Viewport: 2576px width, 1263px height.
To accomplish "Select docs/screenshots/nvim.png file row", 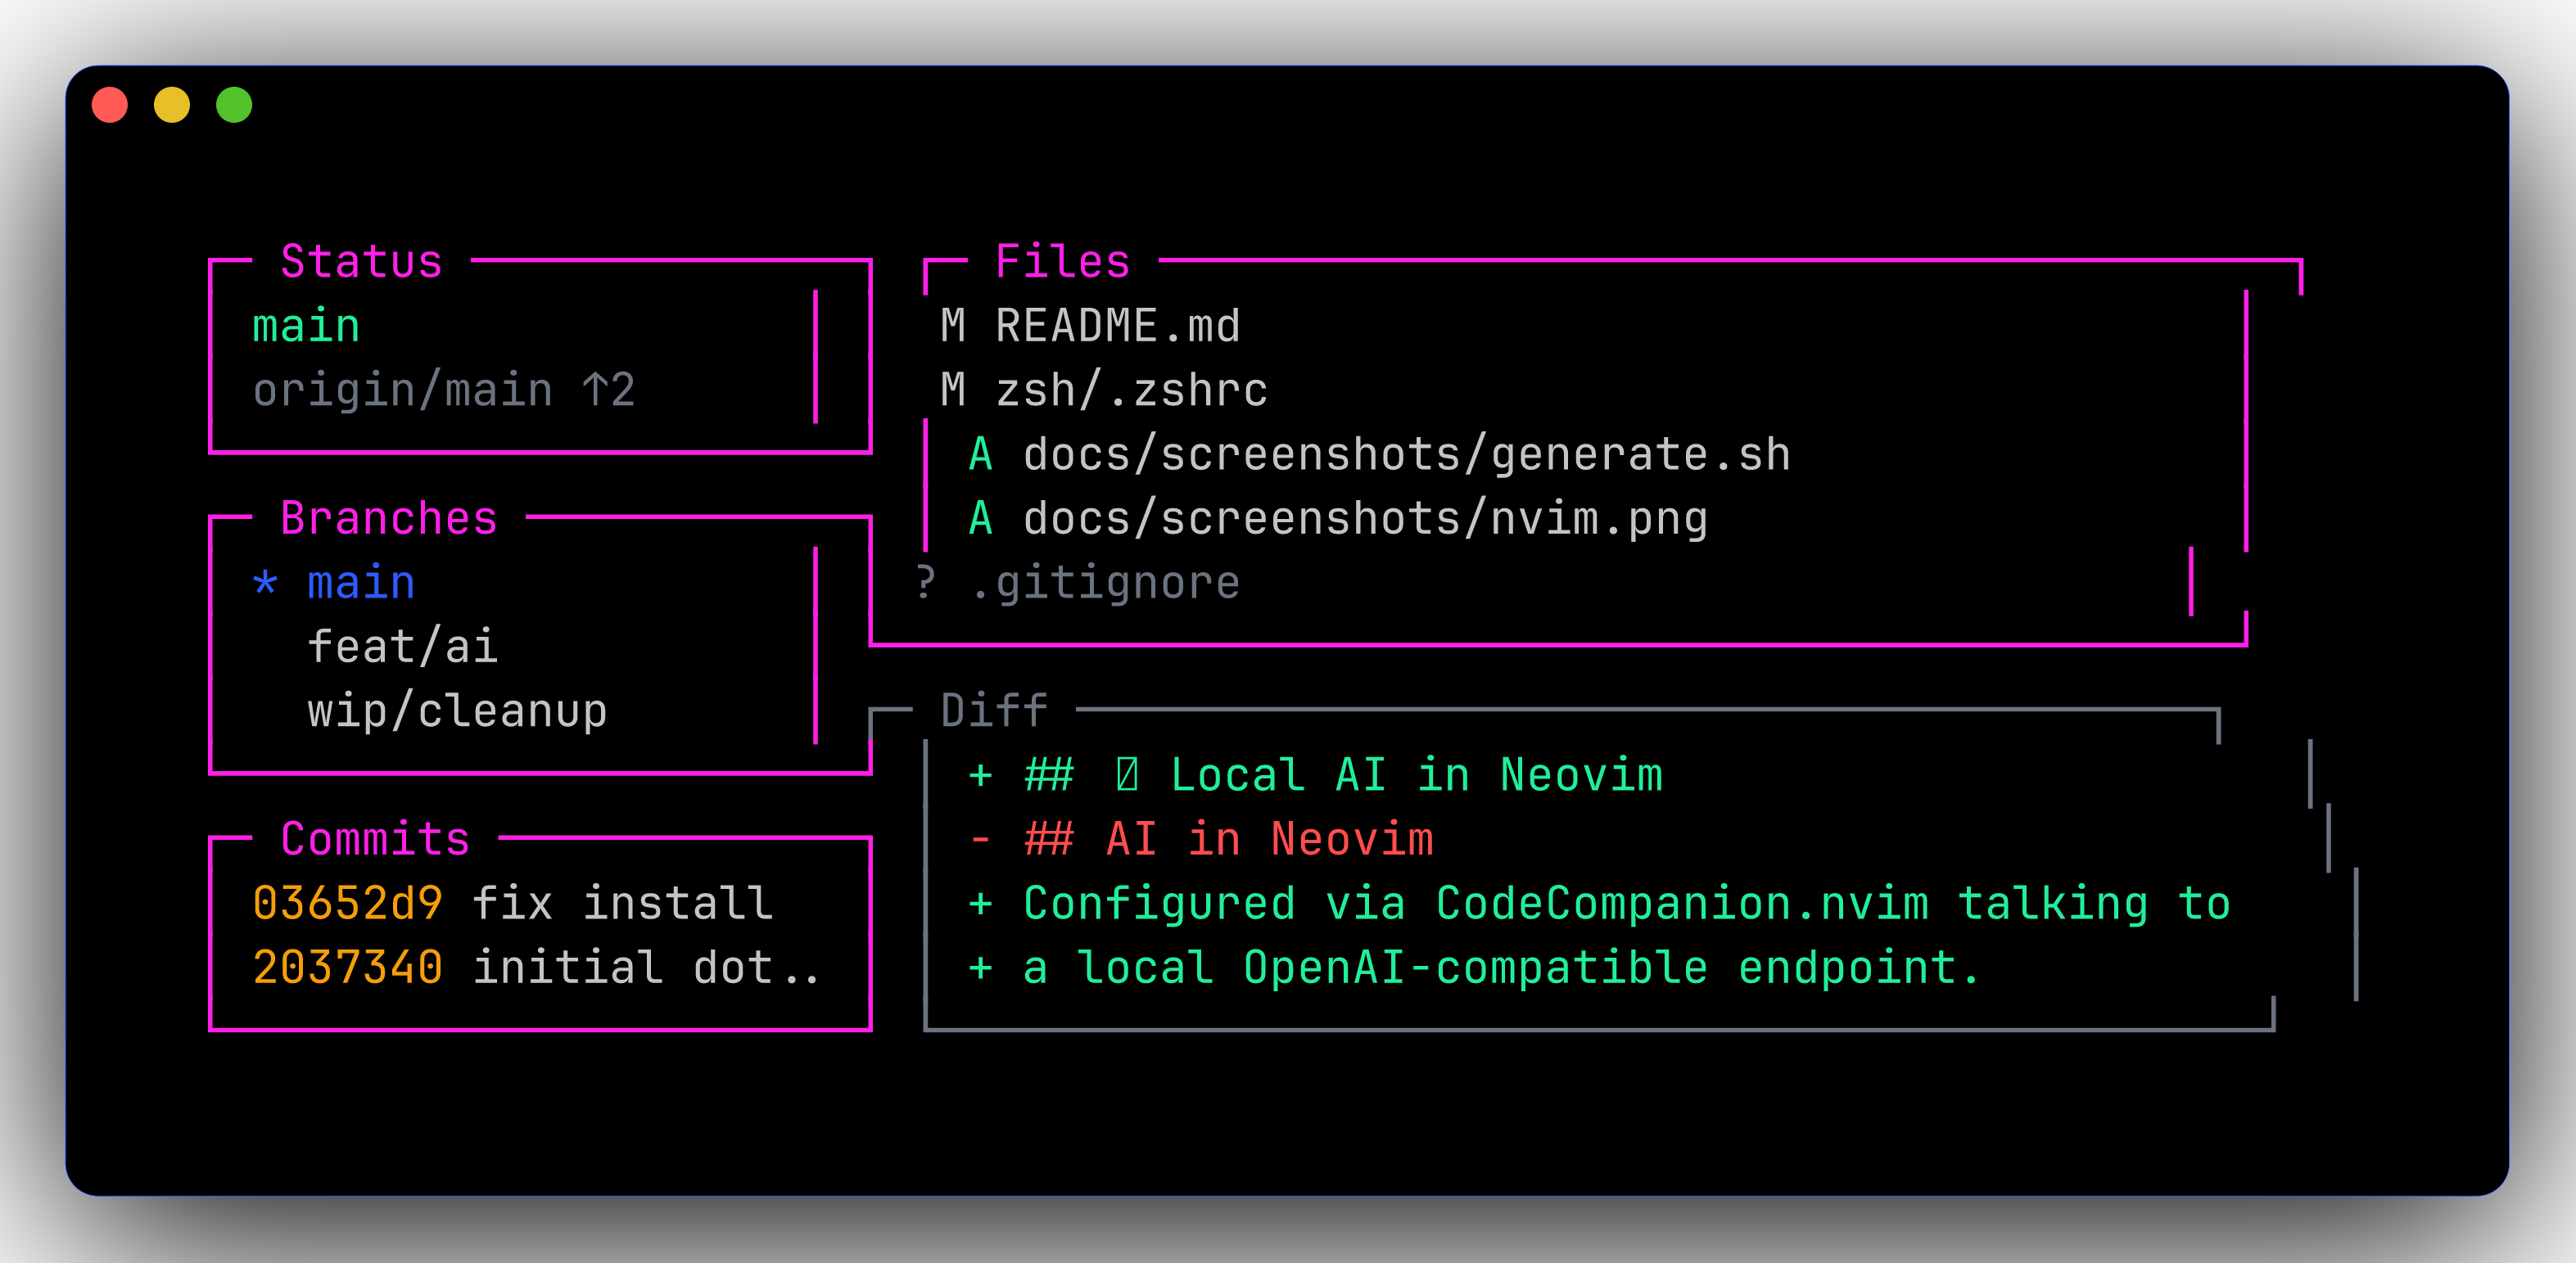I will tap(1338, 518).
